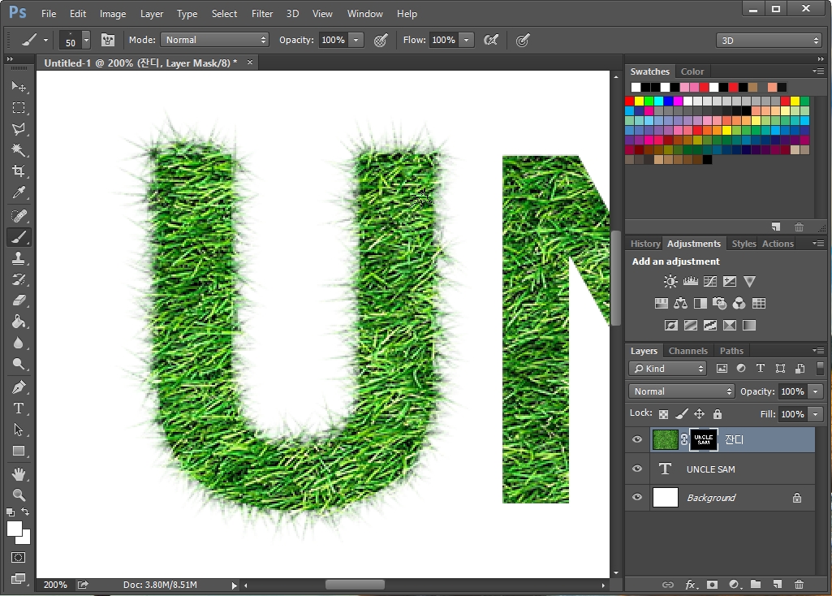Select the Hand tool
Screen dimensions: 832x596
tap(19, 474)
